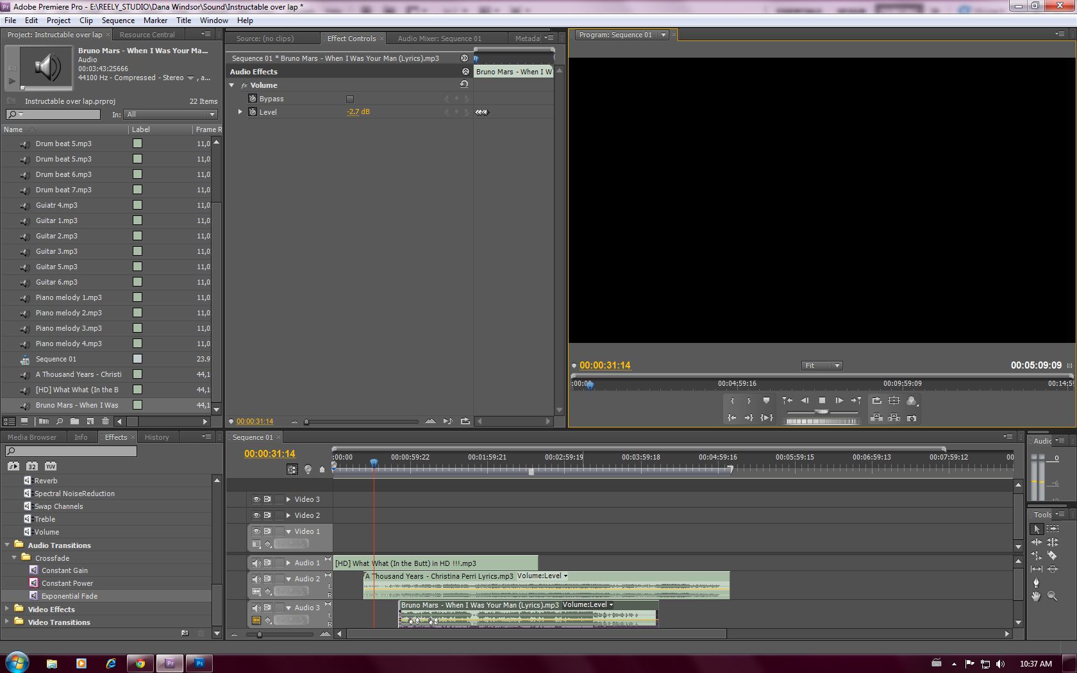
Task: Expand the Audio 1 track
Action: [288, 563]
